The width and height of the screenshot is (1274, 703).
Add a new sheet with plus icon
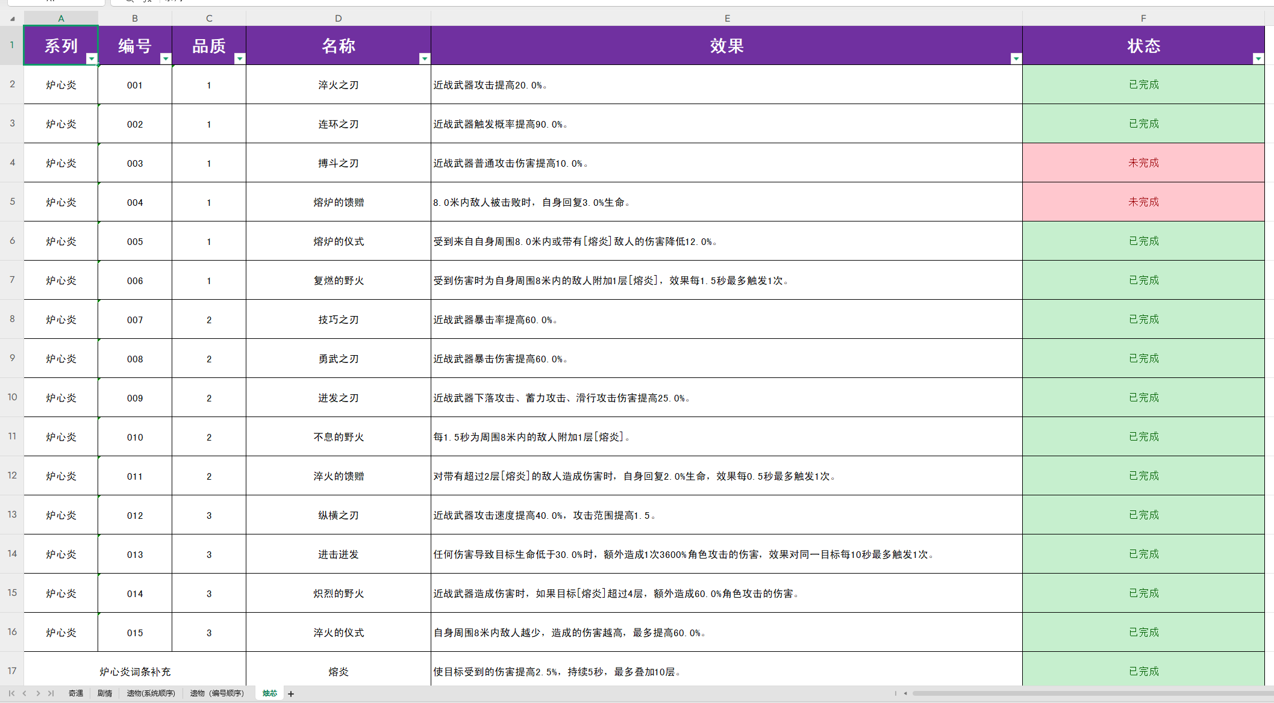(291, 694)
